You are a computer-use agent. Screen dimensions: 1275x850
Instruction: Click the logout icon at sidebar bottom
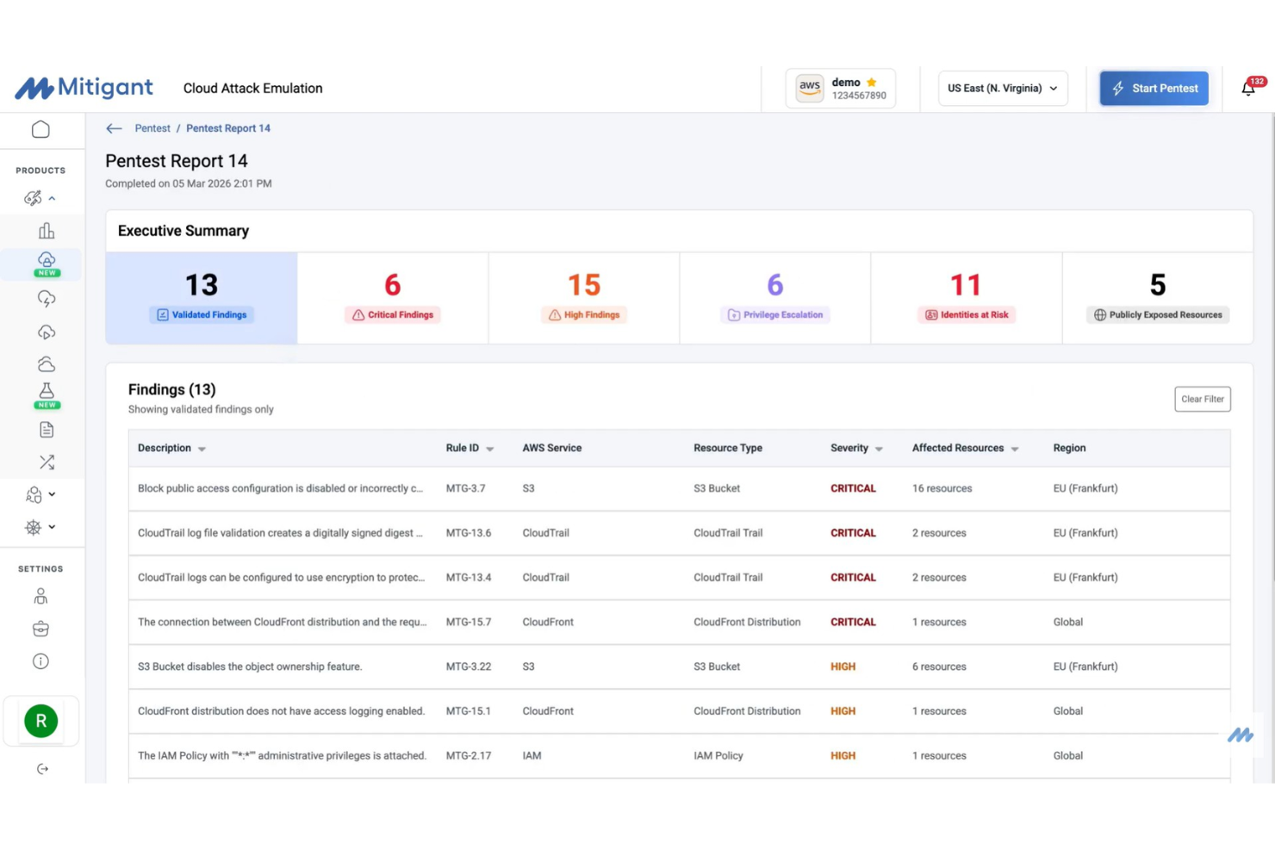(x=42, y=769)
